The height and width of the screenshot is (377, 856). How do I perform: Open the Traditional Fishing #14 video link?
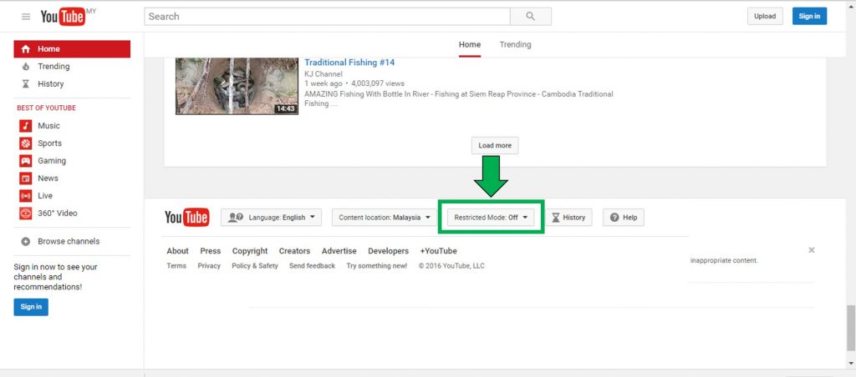click(x=349, y=63)
